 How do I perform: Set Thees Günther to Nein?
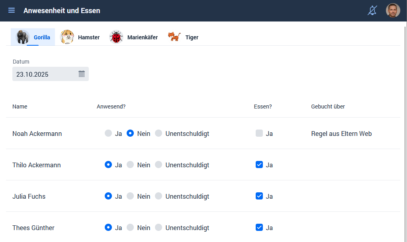click(130, 228)
